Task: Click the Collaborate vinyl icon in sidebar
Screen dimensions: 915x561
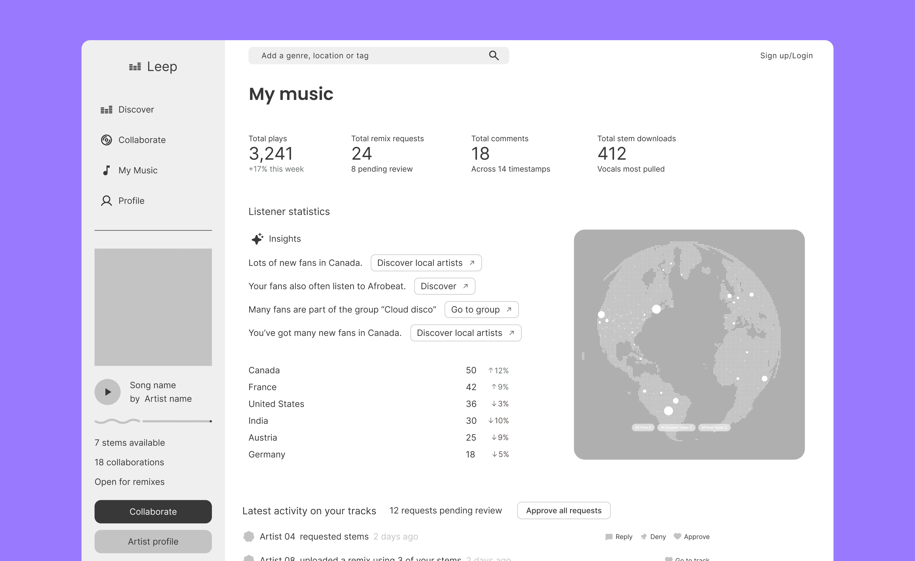Action: tap(106, 140)
